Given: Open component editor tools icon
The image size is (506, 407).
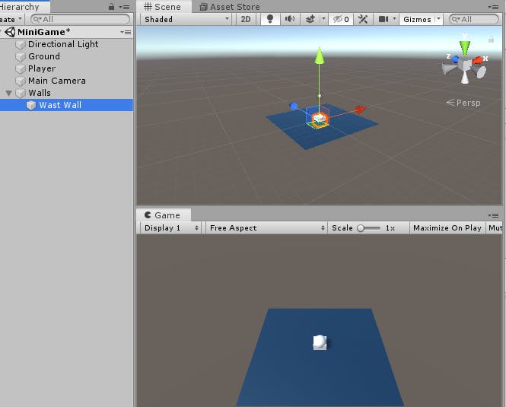Looking at the screenshot, I should (x=363, y=19).
